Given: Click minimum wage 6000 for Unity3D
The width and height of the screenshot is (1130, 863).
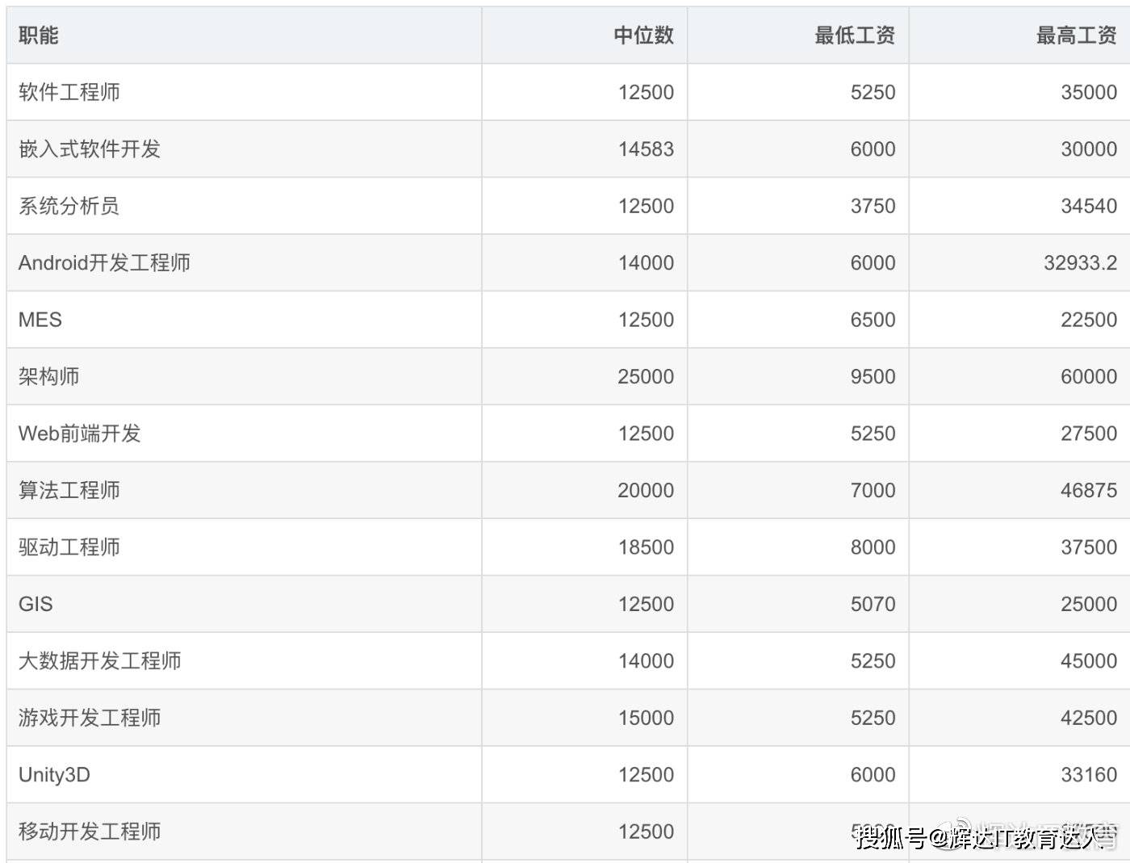Looking at the screenshot, I should pos(873,775).
